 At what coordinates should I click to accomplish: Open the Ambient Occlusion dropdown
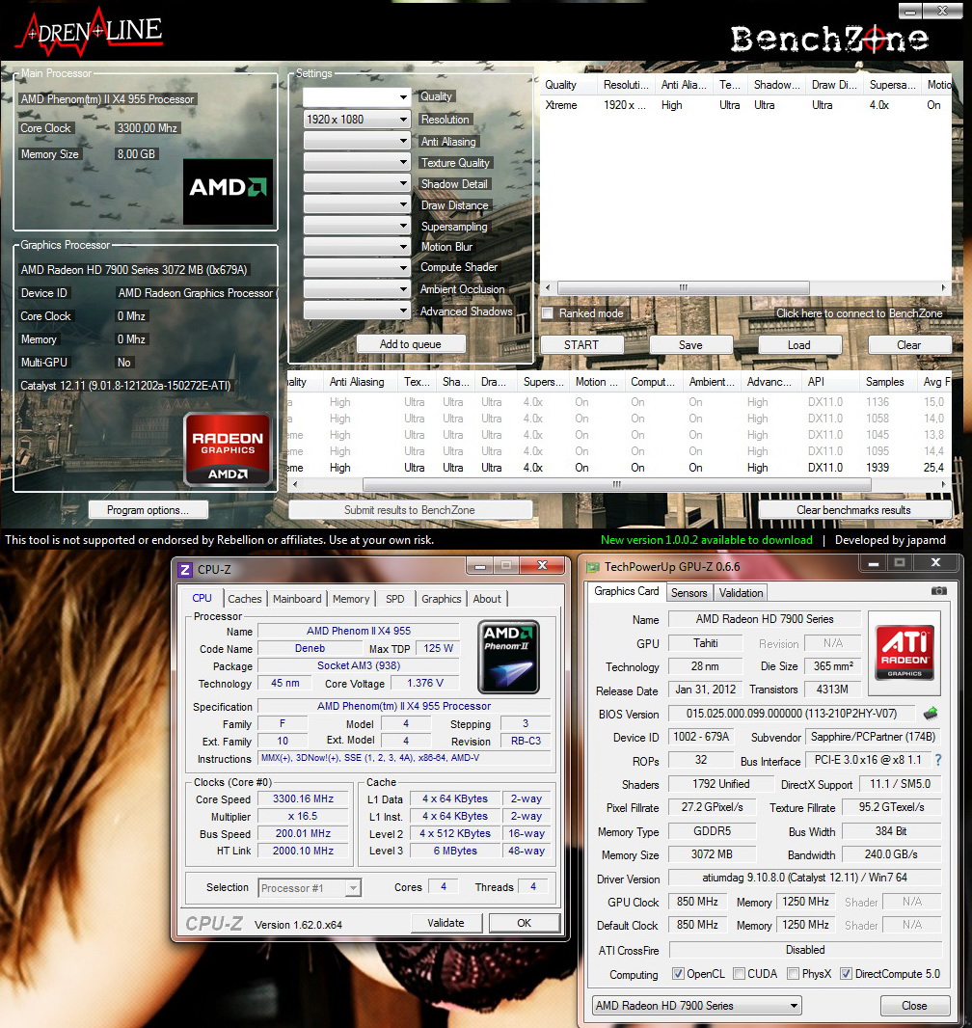click(x=357, y=289)
